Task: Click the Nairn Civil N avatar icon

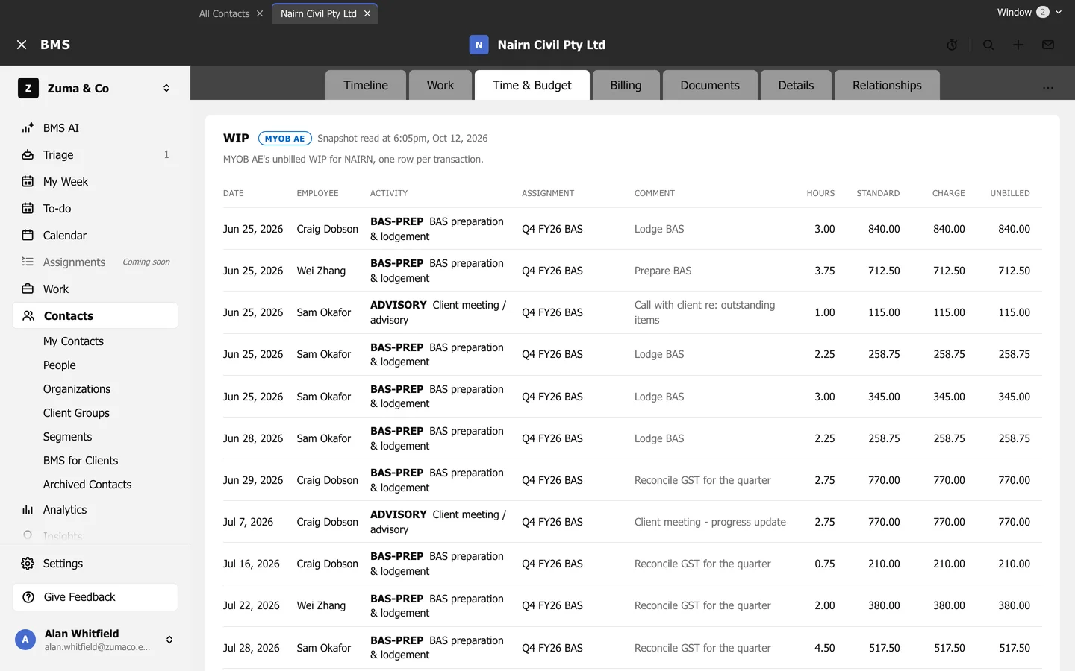Action: coord(479,45)
